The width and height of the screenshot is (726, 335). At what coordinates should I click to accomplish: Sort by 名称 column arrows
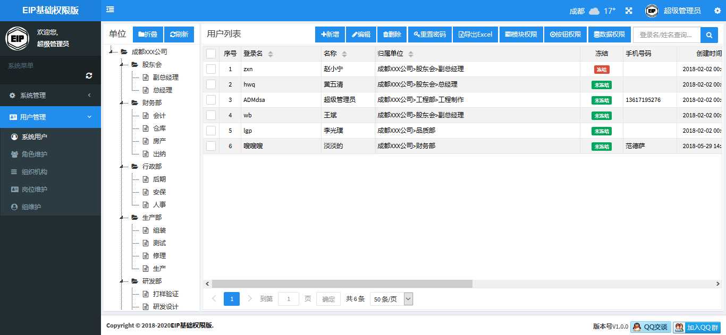tap(344, 54)
